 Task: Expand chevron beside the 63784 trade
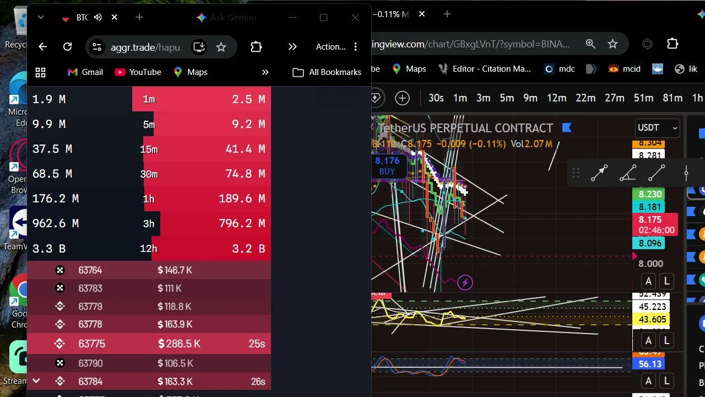coord(36,381)
